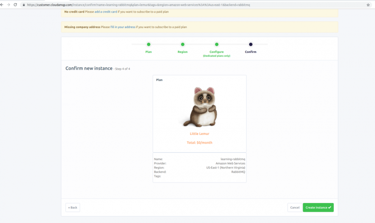375x223 pixels.
Task: Click the Configure step indicator dot
Action: [216, 44]
